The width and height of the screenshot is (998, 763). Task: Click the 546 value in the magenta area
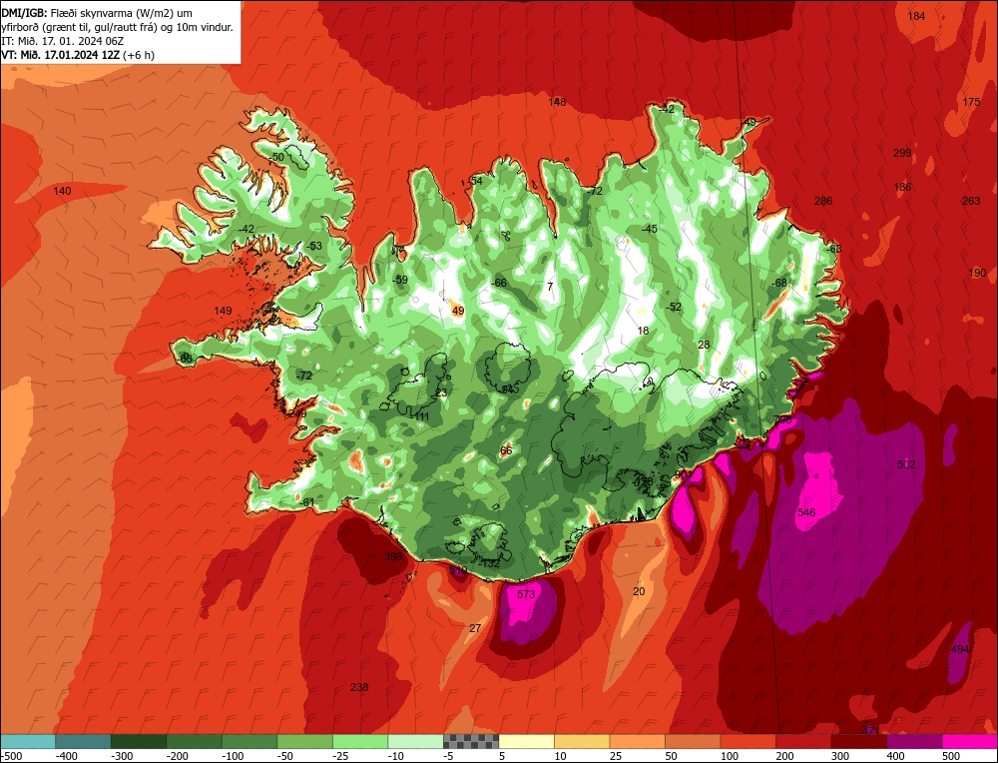click(x=805, y=512)
